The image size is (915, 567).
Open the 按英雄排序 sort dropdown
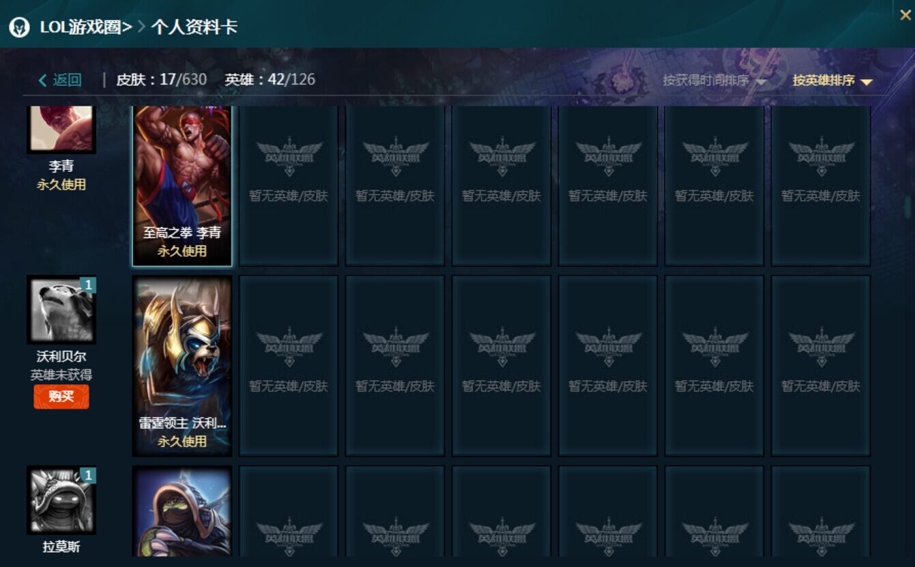[x=832, y=81]
